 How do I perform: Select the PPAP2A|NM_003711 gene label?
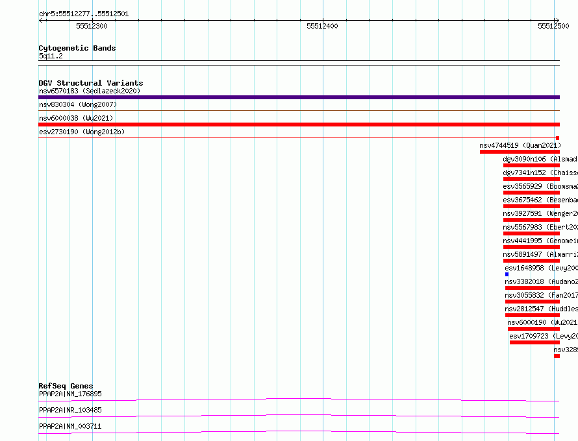(70, 426)
